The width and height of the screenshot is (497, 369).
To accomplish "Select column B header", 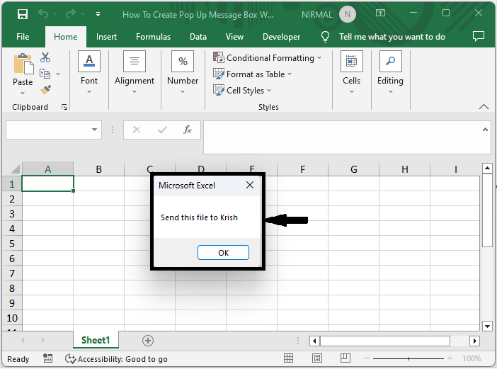I will [x=98, y=169].
